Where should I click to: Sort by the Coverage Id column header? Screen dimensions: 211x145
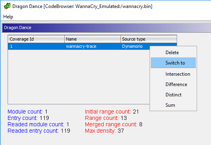pos(36,39)
